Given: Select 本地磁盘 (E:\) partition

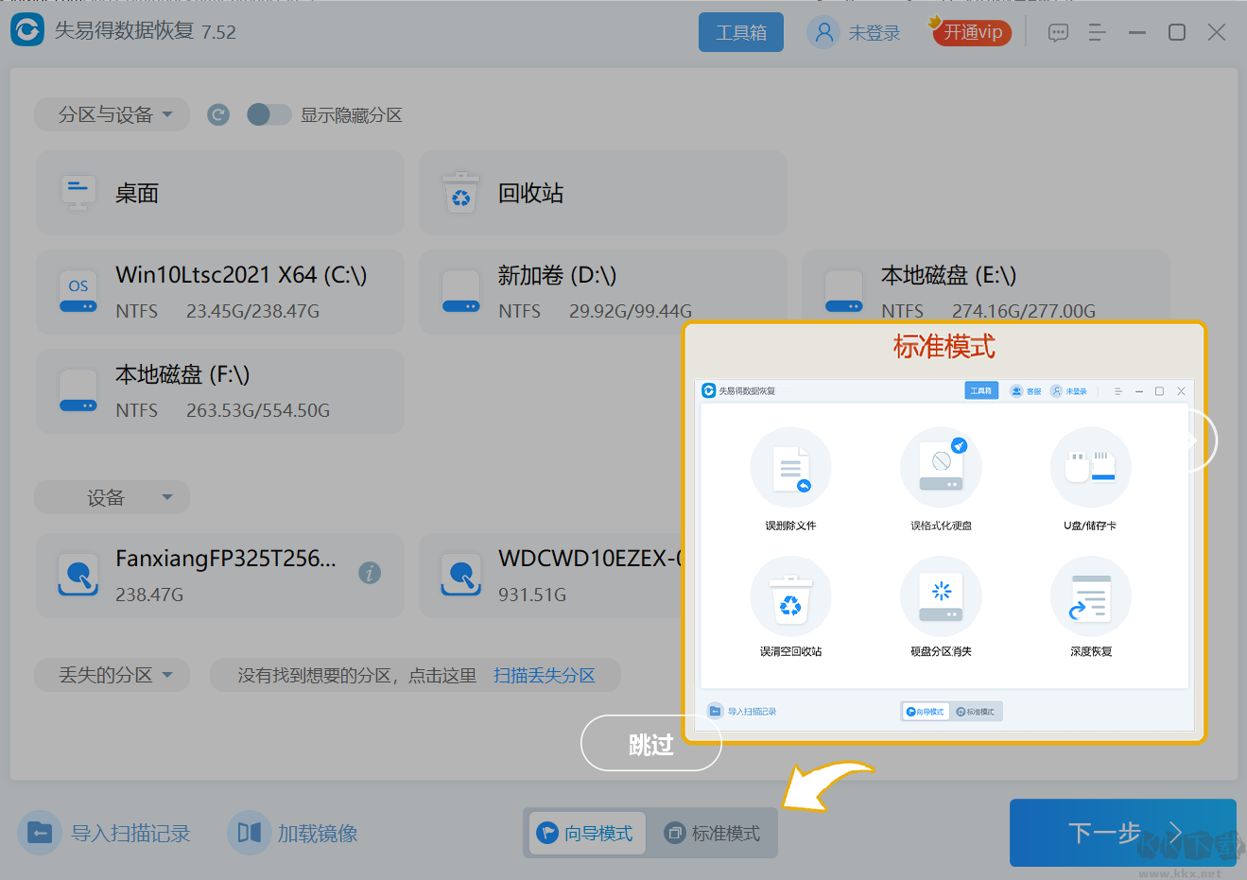Looking at the screenshot, I should pos(986,286).
